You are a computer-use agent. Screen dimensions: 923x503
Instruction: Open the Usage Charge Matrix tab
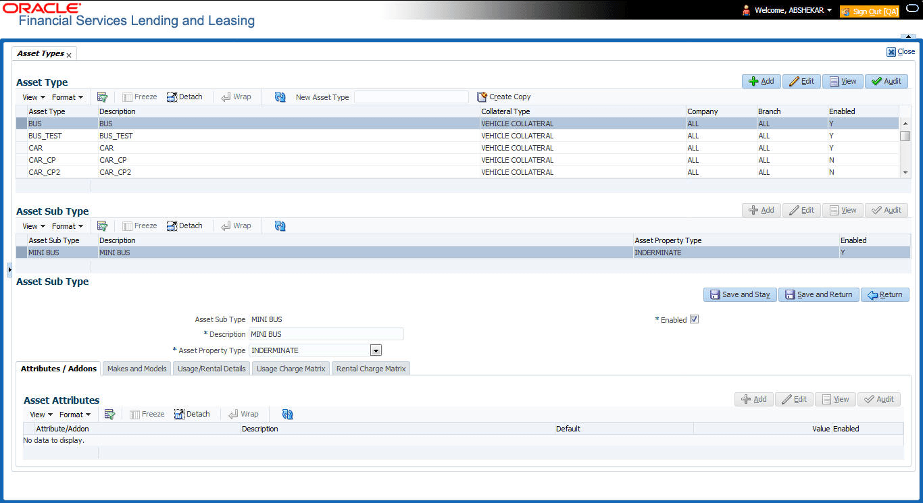(291, 369)
